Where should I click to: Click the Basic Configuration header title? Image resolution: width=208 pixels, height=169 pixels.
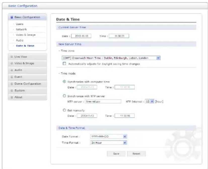click(23, 6)
